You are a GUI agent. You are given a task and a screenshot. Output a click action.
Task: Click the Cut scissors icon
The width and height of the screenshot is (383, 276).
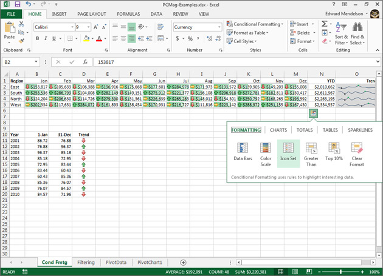(21, 24)
